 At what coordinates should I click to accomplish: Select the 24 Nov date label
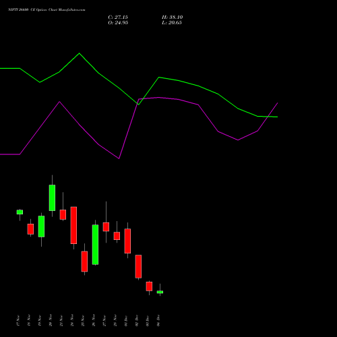click(x=72, y=321)
